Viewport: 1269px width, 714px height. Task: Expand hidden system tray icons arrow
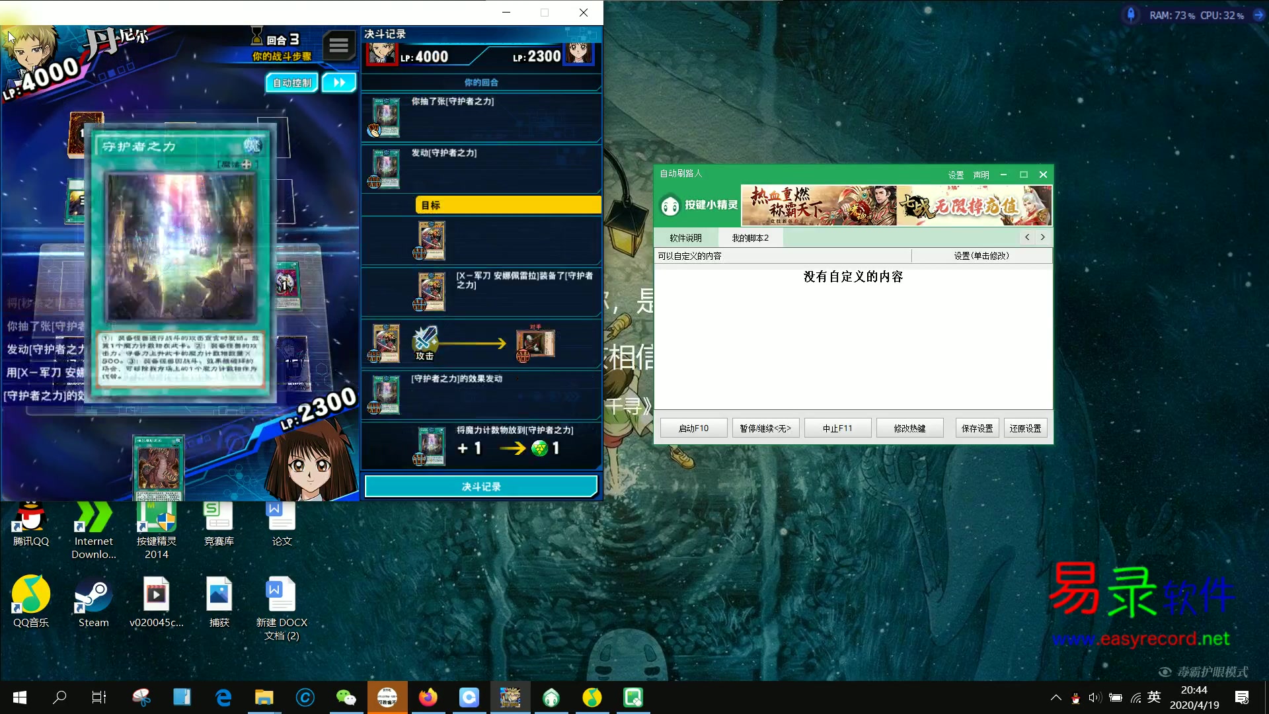coord(1056,697)
